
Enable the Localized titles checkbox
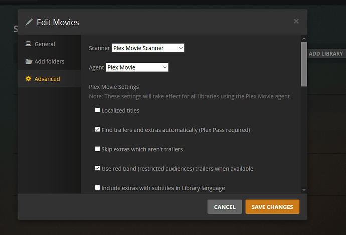tap(97, 110)
